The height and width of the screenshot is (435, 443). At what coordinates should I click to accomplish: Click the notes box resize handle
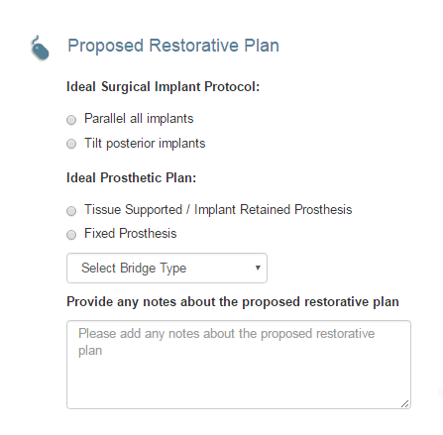[405, 403]
